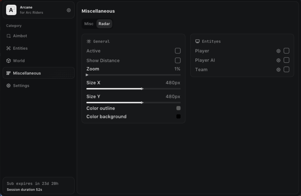The height and width of the screenshot is (196, 301).
Task: Click the gear icon next to Player AI
Action: [x=278, y=60]
